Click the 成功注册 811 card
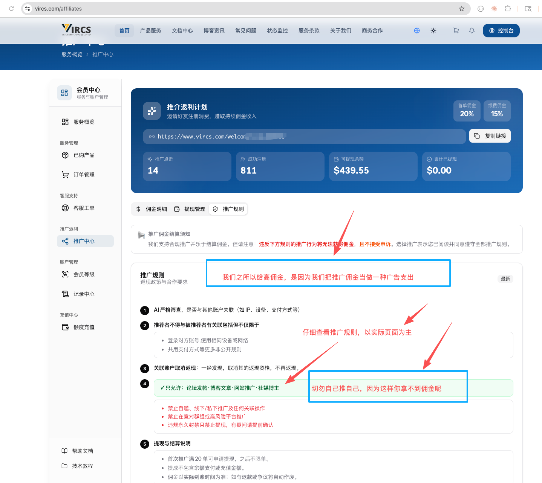Viewport: 542px width, 483px height. pos(280,166)
